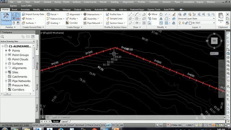Viewport: 231px width, 130px height.
Task: Click the Section Views icon
Action: pos(108,23)
